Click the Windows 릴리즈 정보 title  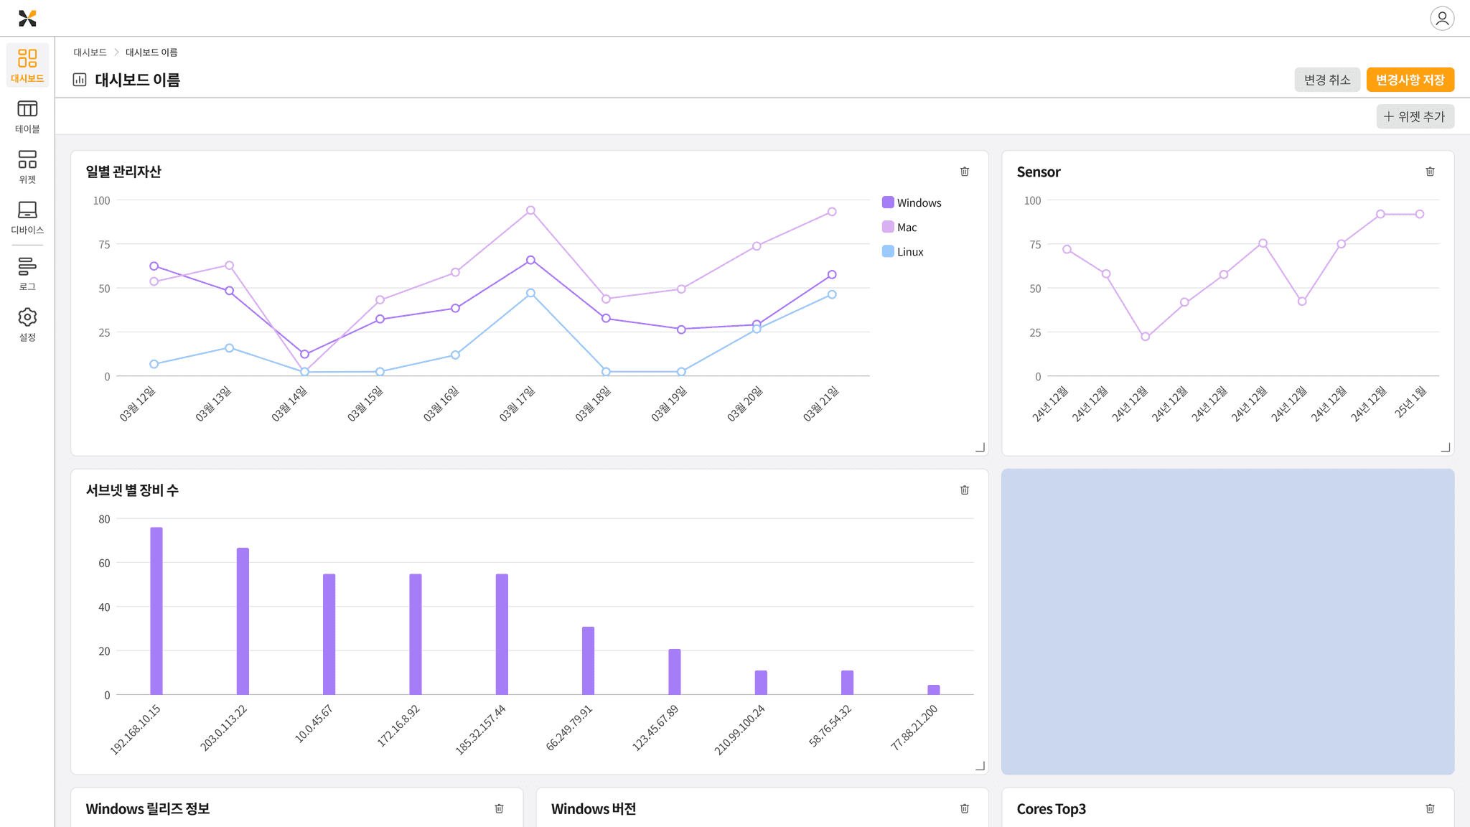click(x=148, y=809)
